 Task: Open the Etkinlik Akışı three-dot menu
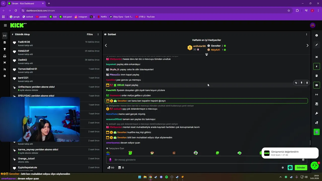click(x=98, y=34)
